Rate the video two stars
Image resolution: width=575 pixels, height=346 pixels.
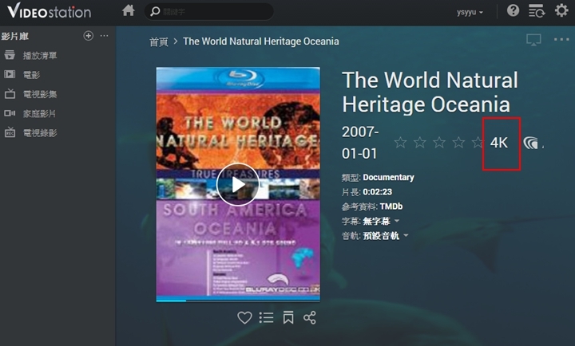tap(420, 143)
